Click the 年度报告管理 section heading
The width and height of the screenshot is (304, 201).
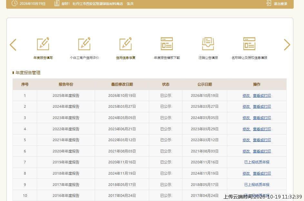point(28,73)
